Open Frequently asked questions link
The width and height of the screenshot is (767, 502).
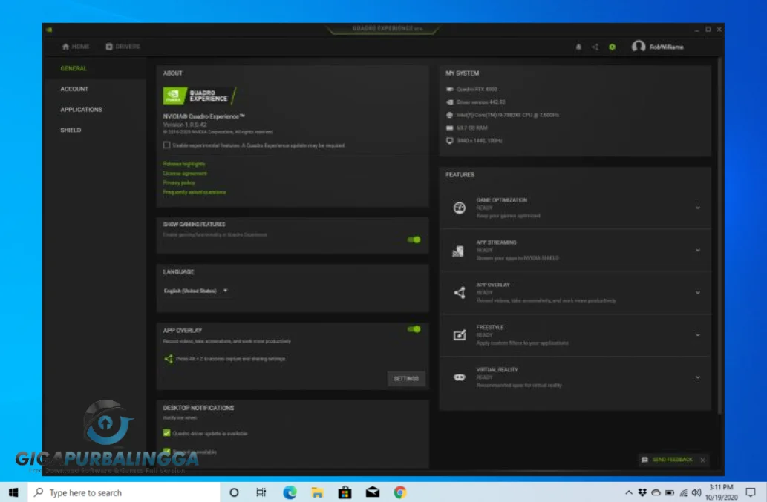(x=195, y=192)
